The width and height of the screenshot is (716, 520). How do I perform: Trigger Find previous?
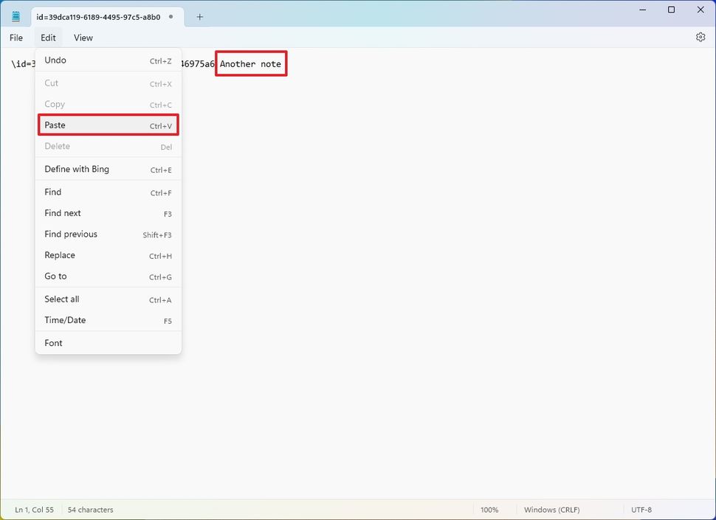click(108, 234)
